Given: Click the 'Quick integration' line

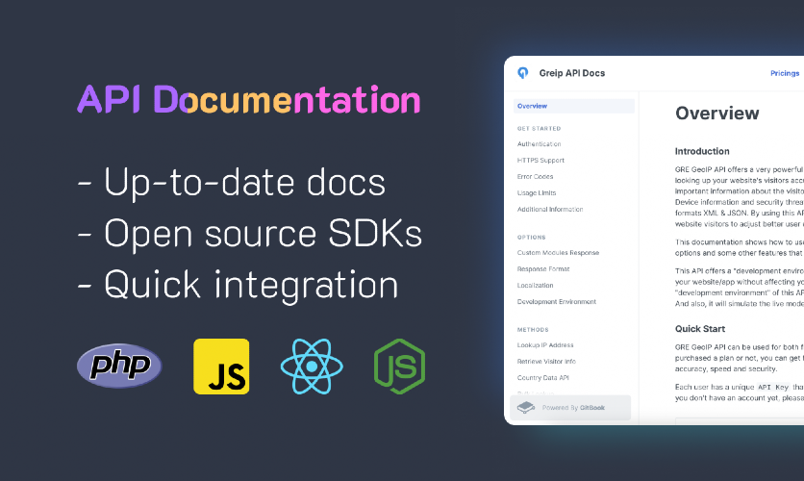Looking at the screenshot, I should 238,285.
